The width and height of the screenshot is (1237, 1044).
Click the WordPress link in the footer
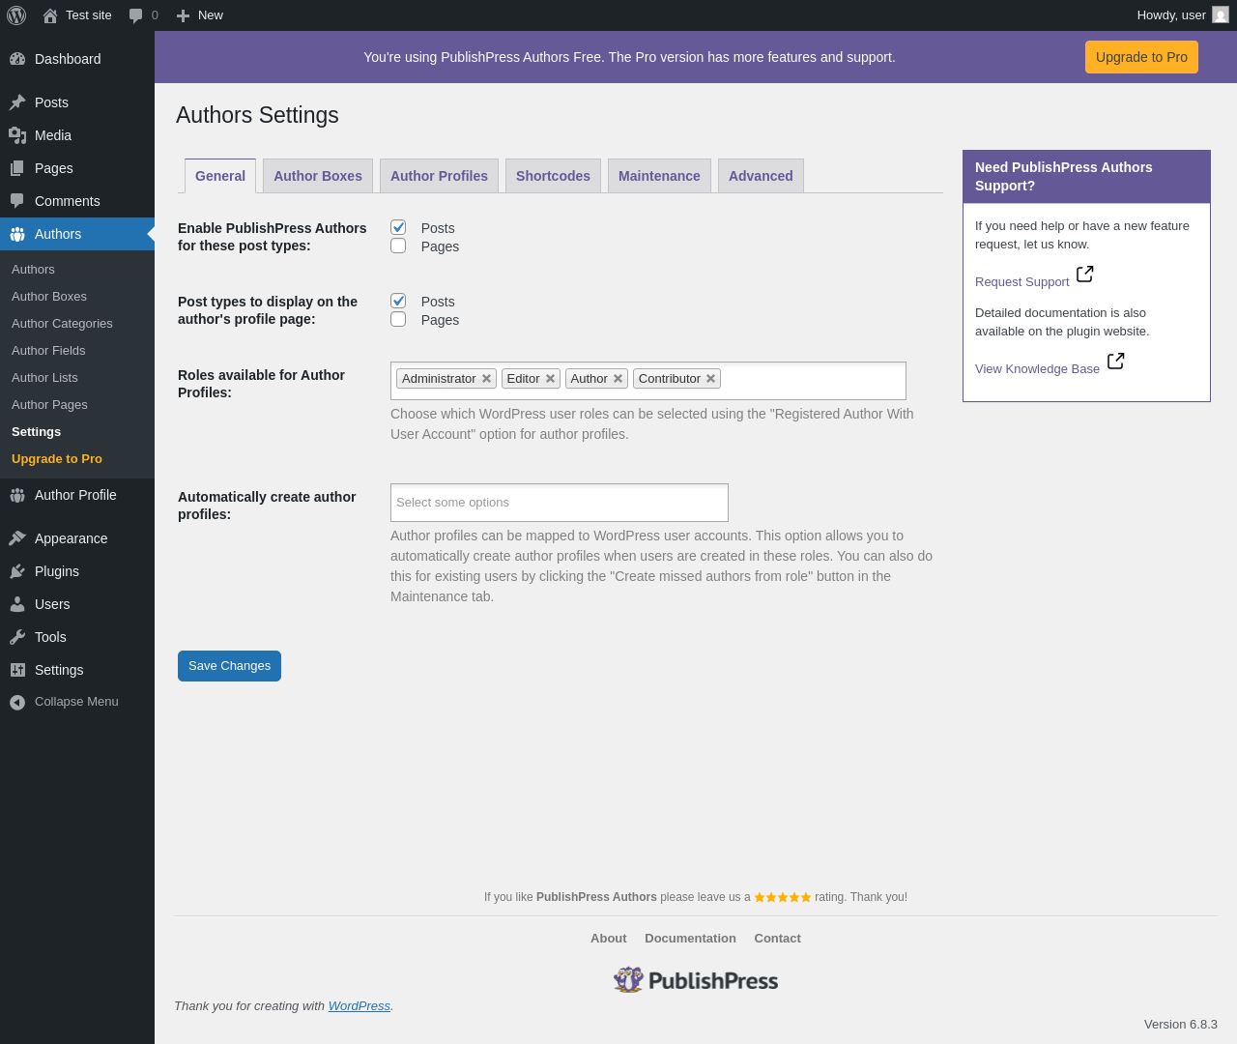(x=360, y=1006)
